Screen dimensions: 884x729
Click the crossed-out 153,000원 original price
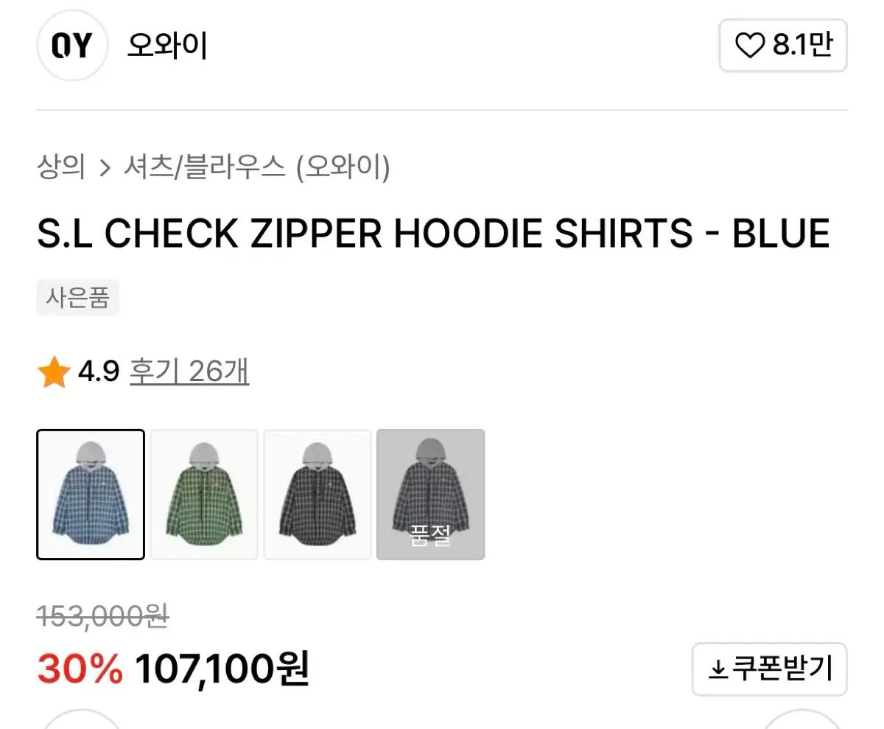(x=103, y=616)
